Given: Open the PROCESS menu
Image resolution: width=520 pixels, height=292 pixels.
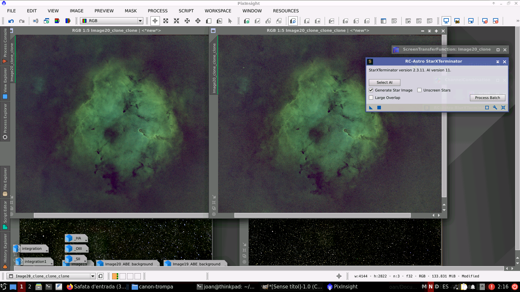Looking at the screenshot, I should tap(158, 11).
